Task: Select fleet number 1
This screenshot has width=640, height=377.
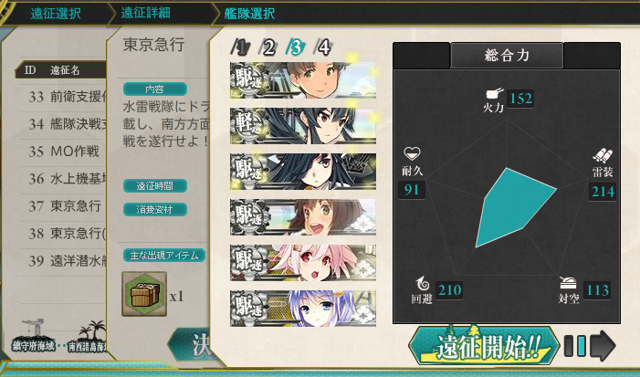Action: pyautogui.click(x=241, y=47)
